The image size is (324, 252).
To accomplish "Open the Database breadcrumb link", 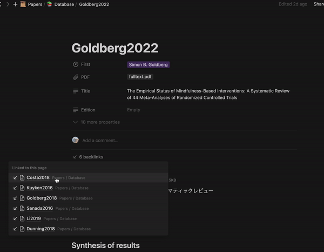I will pyautogui.click(x=64, y=4).
